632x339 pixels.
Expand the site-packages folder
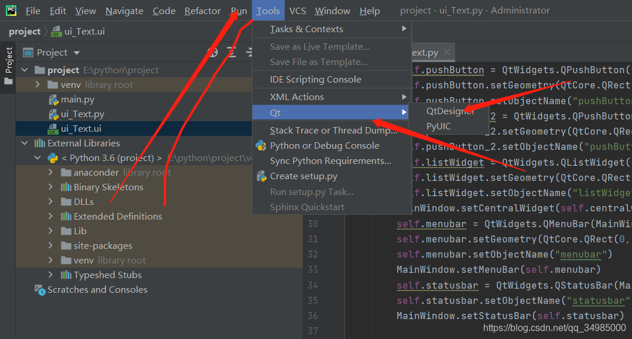(x=50, y=245)
